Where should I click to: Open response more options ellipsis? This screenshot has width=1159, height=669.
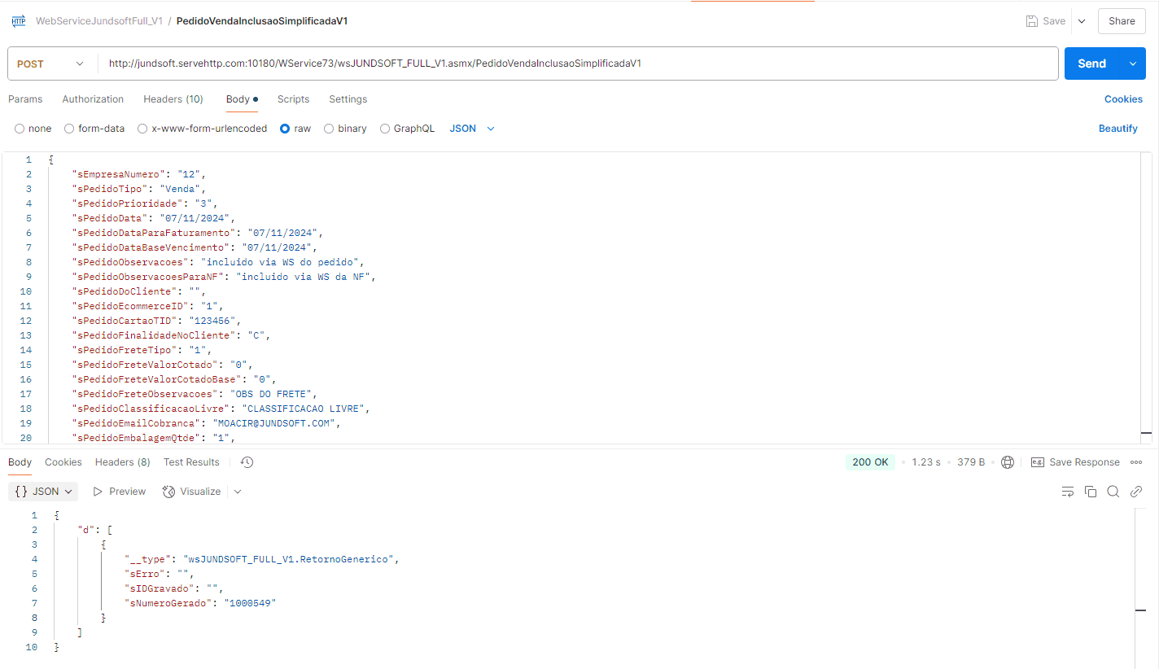1136,462
